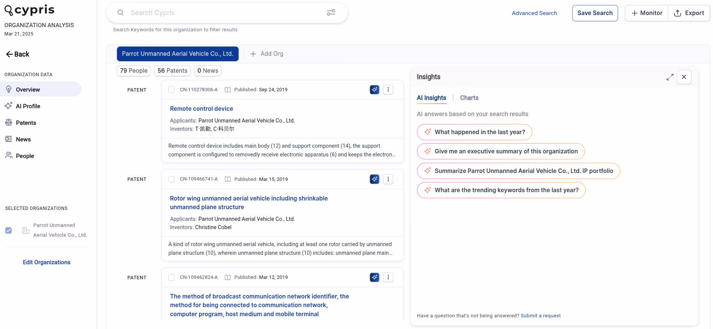Uncheck Parrot Unmanned Aerial Vehicle organization checkbox
The height and width of the screenshot is (329, 713).
pyautogui.click(x=9, y=230)
